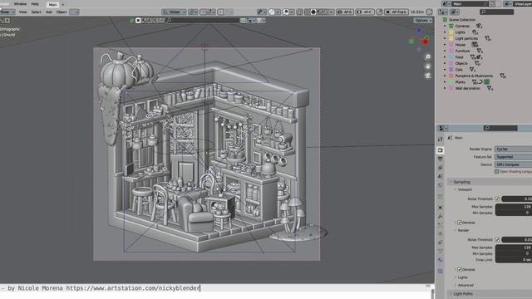Expand the Light Paths panel
The image size is (532, 299).
tap(462, 293)
